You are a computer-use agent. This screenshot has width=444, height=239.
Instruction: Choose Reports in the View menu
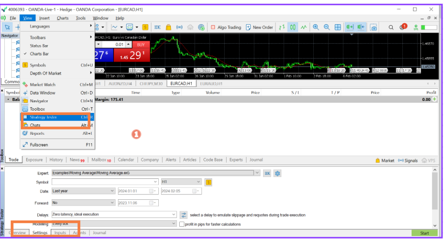[x=58, y=133]
